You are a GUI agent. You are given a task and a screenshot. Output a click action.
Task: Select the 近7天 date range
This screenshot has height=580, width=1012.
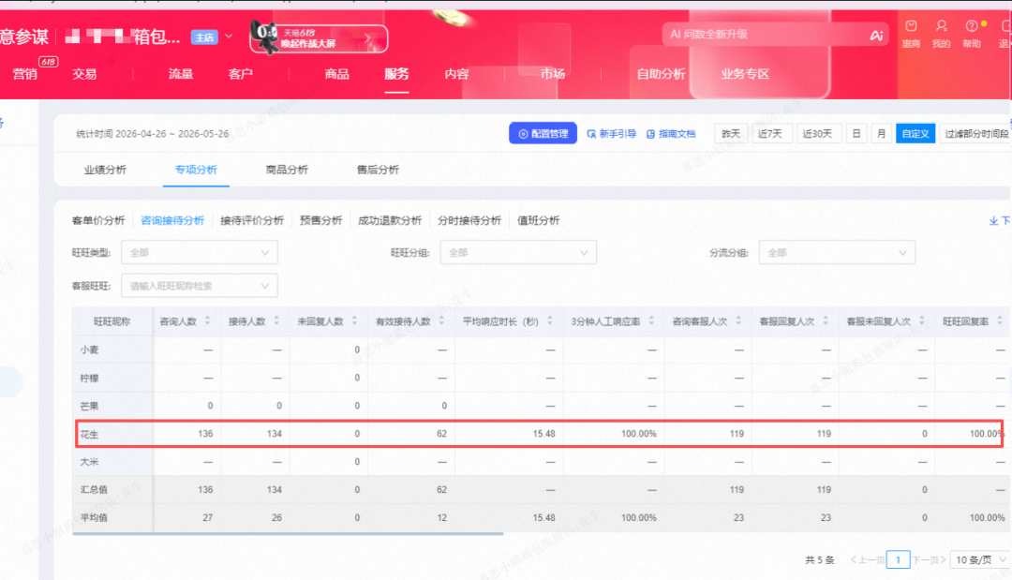pos(770,134)
